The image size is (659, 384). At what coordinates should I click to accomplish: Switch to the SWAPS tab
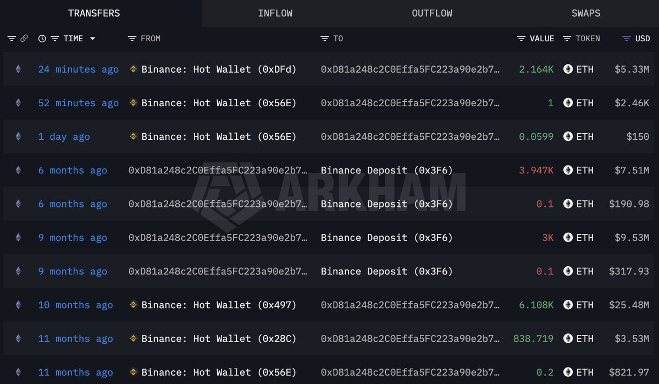pyautogui.click(x=586, y=13)
